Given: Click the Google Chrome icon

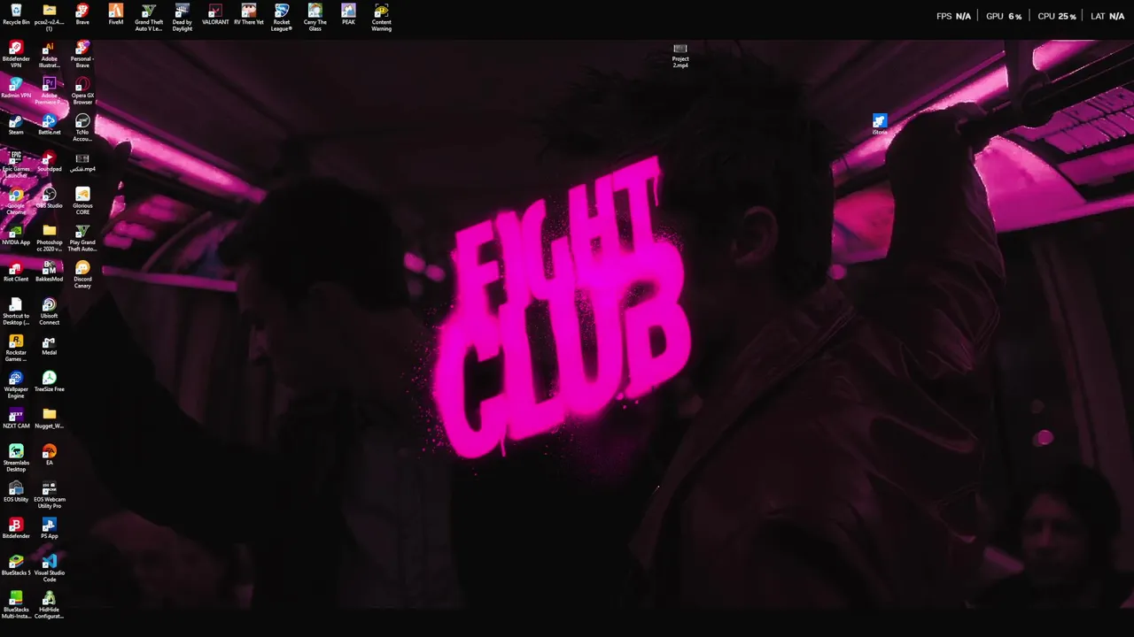Looking at the screenshot, I should point(16,201).
